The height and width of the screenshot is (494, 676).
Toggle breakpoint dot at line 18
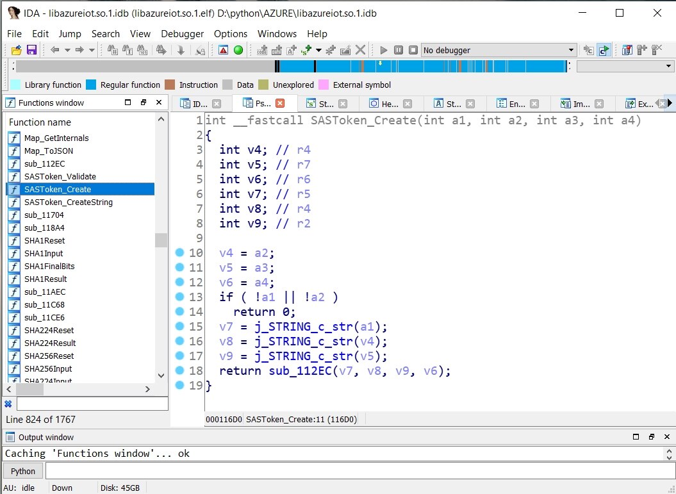(180, 371)
